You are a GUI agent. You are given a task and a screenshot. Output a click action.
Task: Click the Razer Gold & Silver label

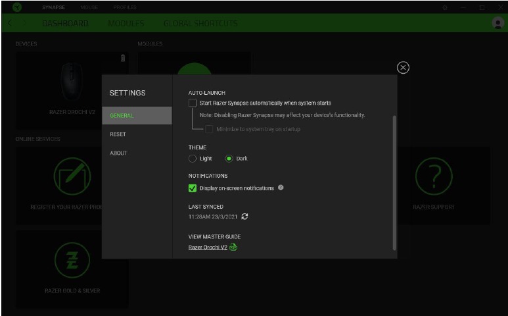72,291
